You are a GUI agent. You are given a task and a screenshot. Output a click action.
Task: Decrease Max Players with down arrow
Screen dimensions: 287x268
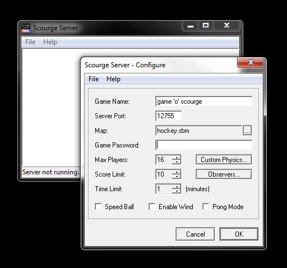(x=176, y=162)
